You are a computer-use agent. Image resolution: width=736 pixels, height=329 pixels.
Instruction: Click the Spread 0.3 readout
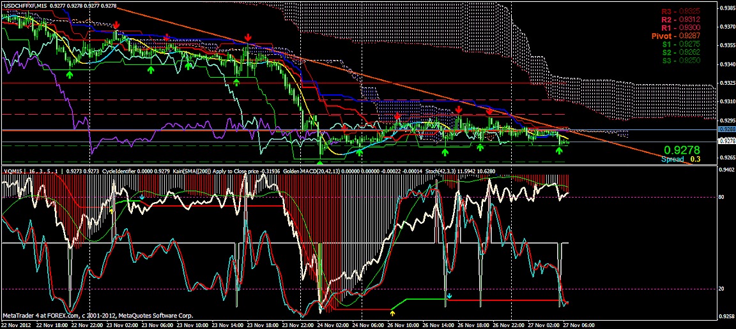pyautogui.click(x=681, y=159)
